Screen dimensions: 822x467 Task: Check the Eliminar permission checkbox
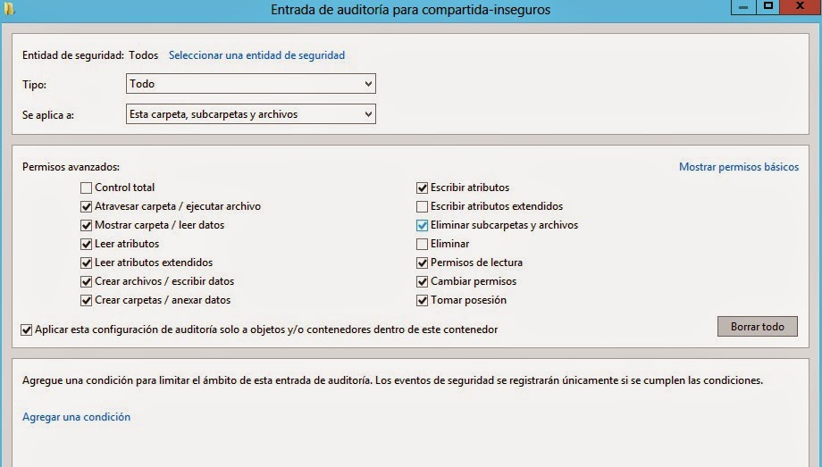[423, 244]
